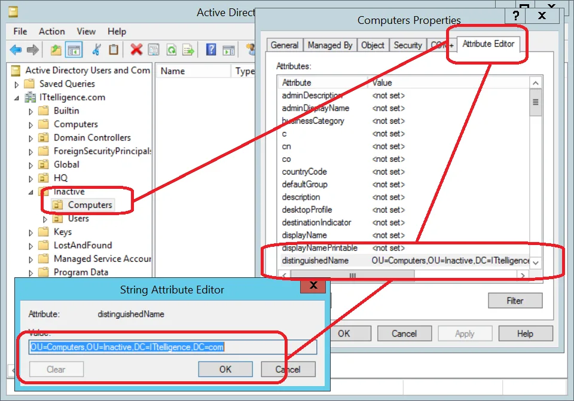Click the distinguishedName Value text field
The height and width of the screenshot is (401, 574).
pos(173,347)
